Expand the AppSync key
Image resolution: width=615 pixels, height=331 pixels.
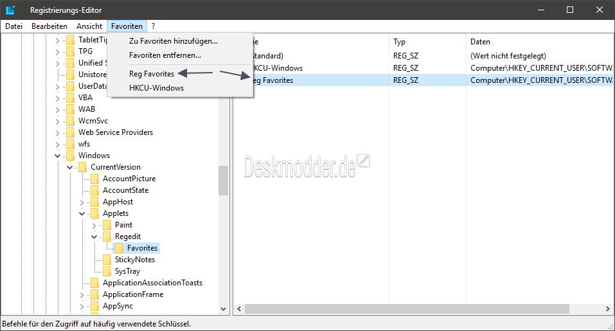(x=82, y=307)
